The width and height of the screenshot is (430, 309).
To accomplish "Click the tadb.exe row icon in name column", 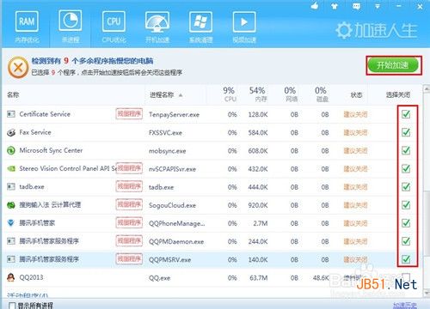I will click(11, 186).
